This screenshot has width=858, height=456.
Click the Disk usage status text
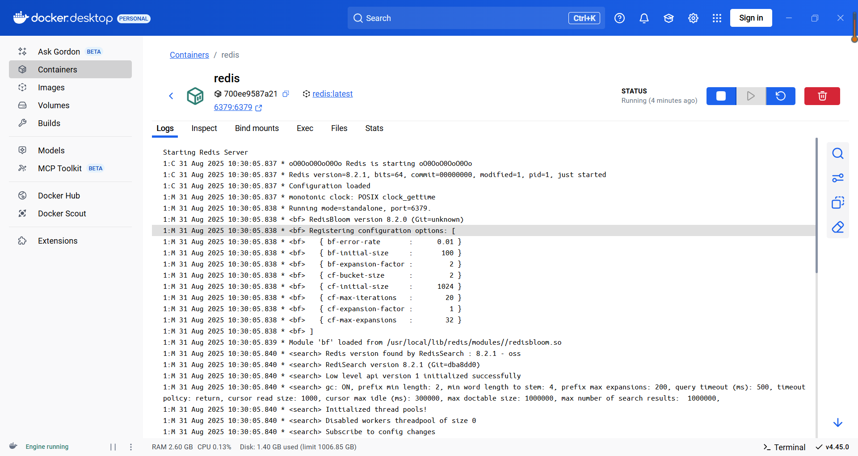tap(298, 447)
